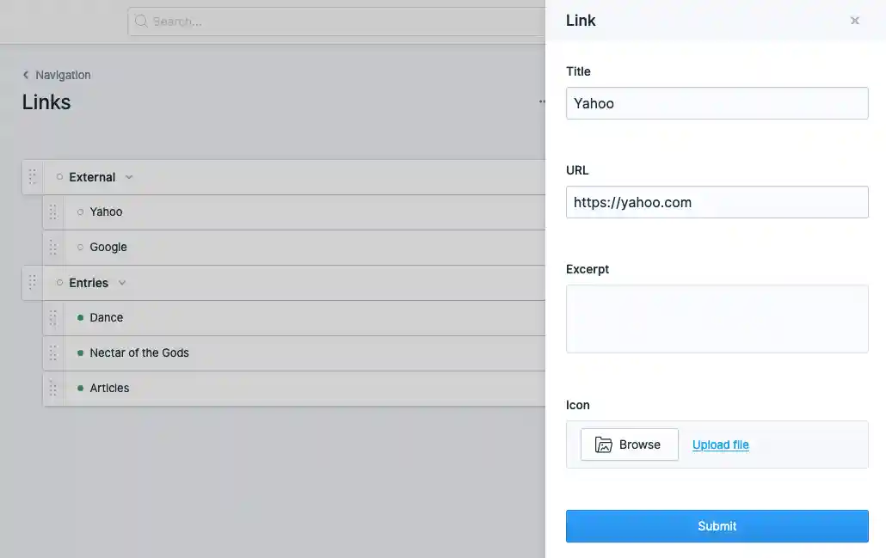Click the image icon inside the Browse button
This screenshot has height=558, width=886.
[x=605, y=445]
